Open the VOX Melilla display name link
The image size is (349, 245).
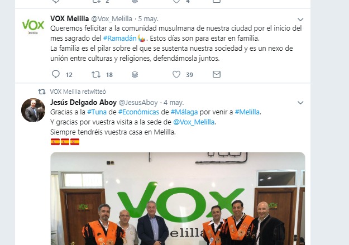click(x=69, y=18)
